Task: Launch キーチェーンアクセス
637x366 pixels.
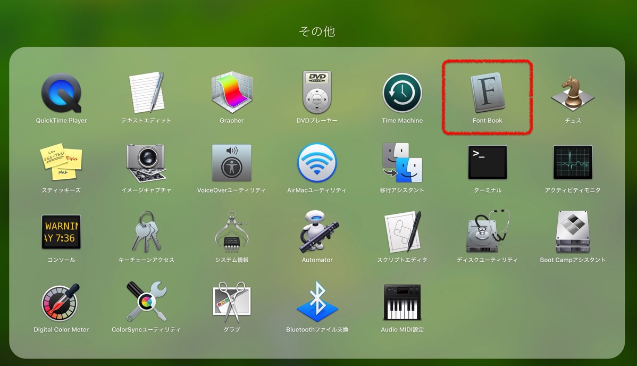Action: (x=146, y=232)
